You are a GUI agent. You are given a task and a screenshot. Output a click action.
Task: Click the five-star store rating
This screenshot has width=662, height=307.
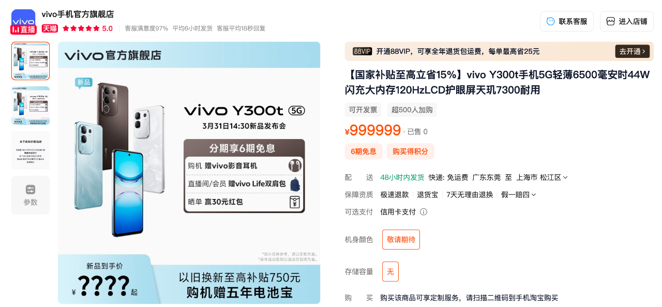[81, 28]
